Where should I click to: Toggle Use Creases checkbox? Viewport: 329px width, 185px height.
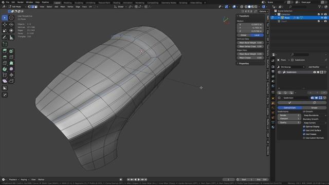coord(304,134)
